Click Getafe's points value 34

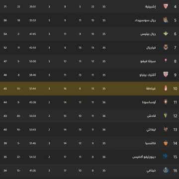tap(5, 171)
